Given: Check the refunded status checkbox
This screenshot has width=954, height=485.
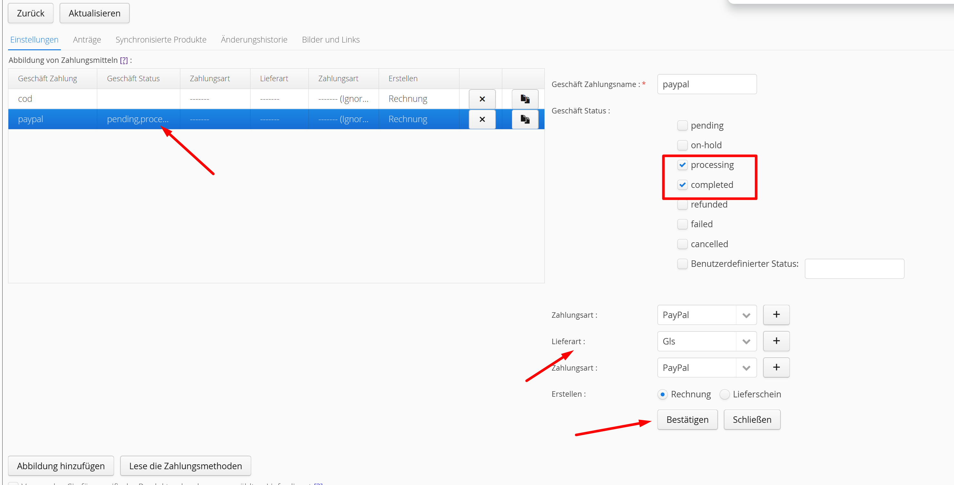Looking at the screenshot, I should pos(682,205).
